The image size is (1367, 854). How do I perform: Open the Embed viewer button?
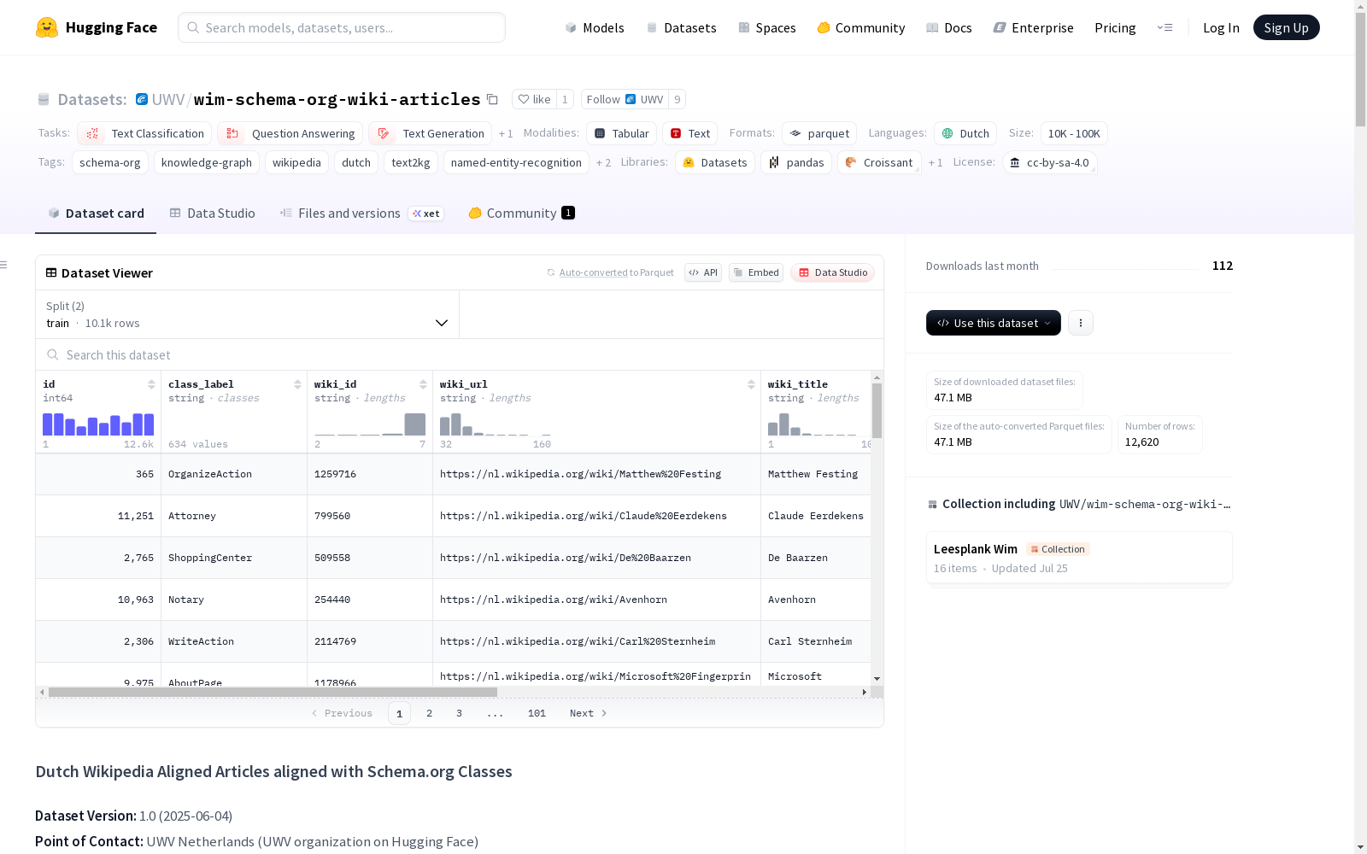[756, 272]
